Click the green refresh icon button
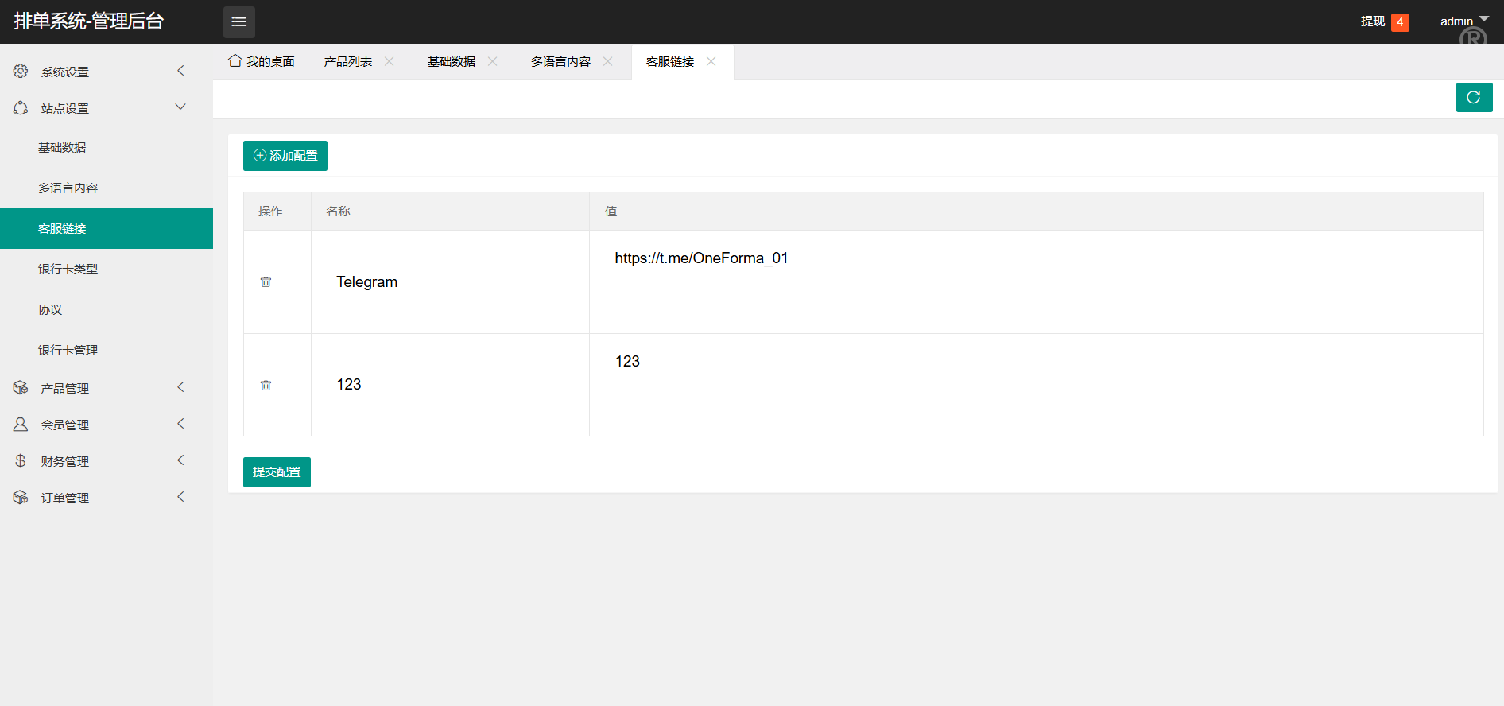 click(1473, 98)
